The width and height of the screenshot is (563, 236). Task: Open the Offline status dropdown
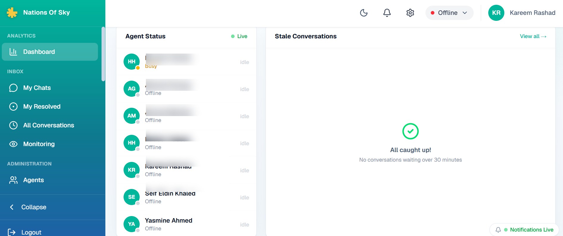[x=449, y=13]
